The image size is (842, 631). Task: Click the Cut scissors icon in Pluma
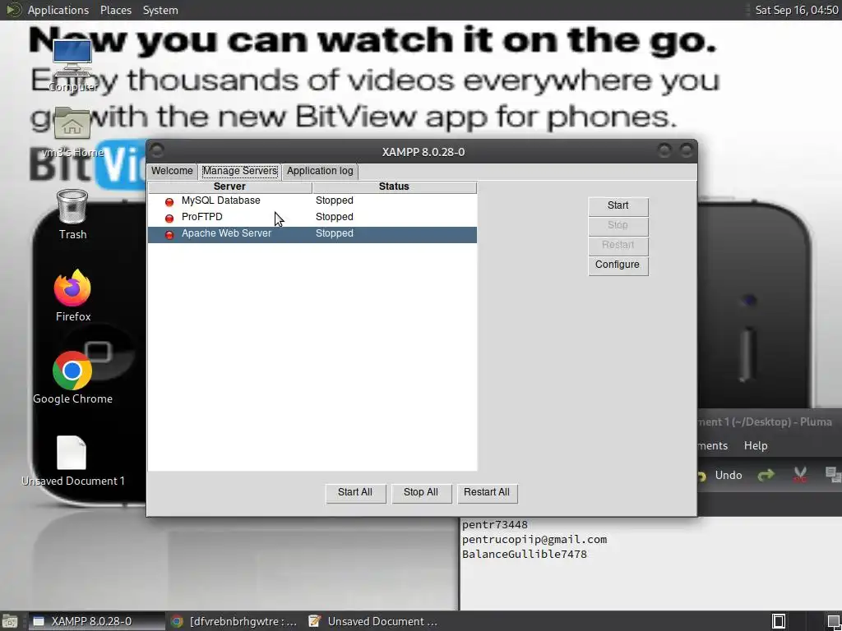[800, 475]
